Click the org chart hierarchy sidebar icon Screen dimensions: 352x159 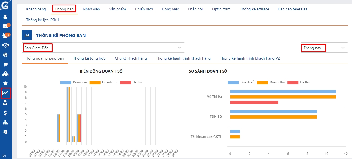[5, 123]
